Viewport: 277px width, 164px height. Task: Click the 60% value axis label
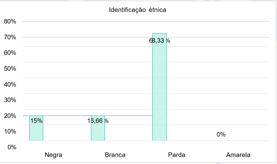click(x=10, y=53)
